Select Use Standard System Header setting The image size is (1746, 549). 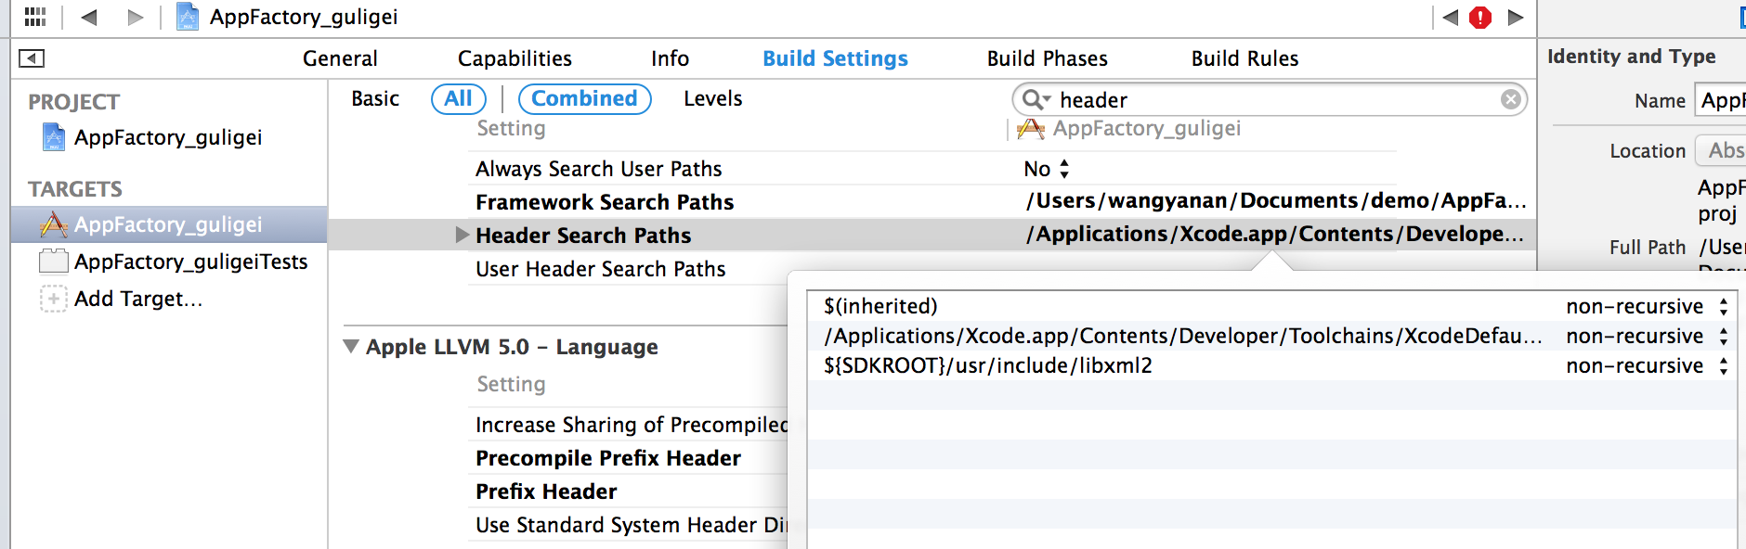pos(632,525)
